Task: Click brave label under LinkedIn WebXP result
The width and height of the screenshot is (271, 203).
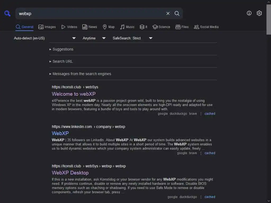Action: pyautogui.click(x=193, y=153)
